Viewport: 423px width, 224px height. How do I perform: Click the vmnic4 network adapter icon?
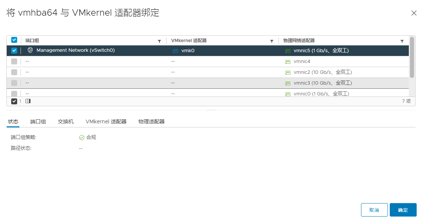(287, 61)
